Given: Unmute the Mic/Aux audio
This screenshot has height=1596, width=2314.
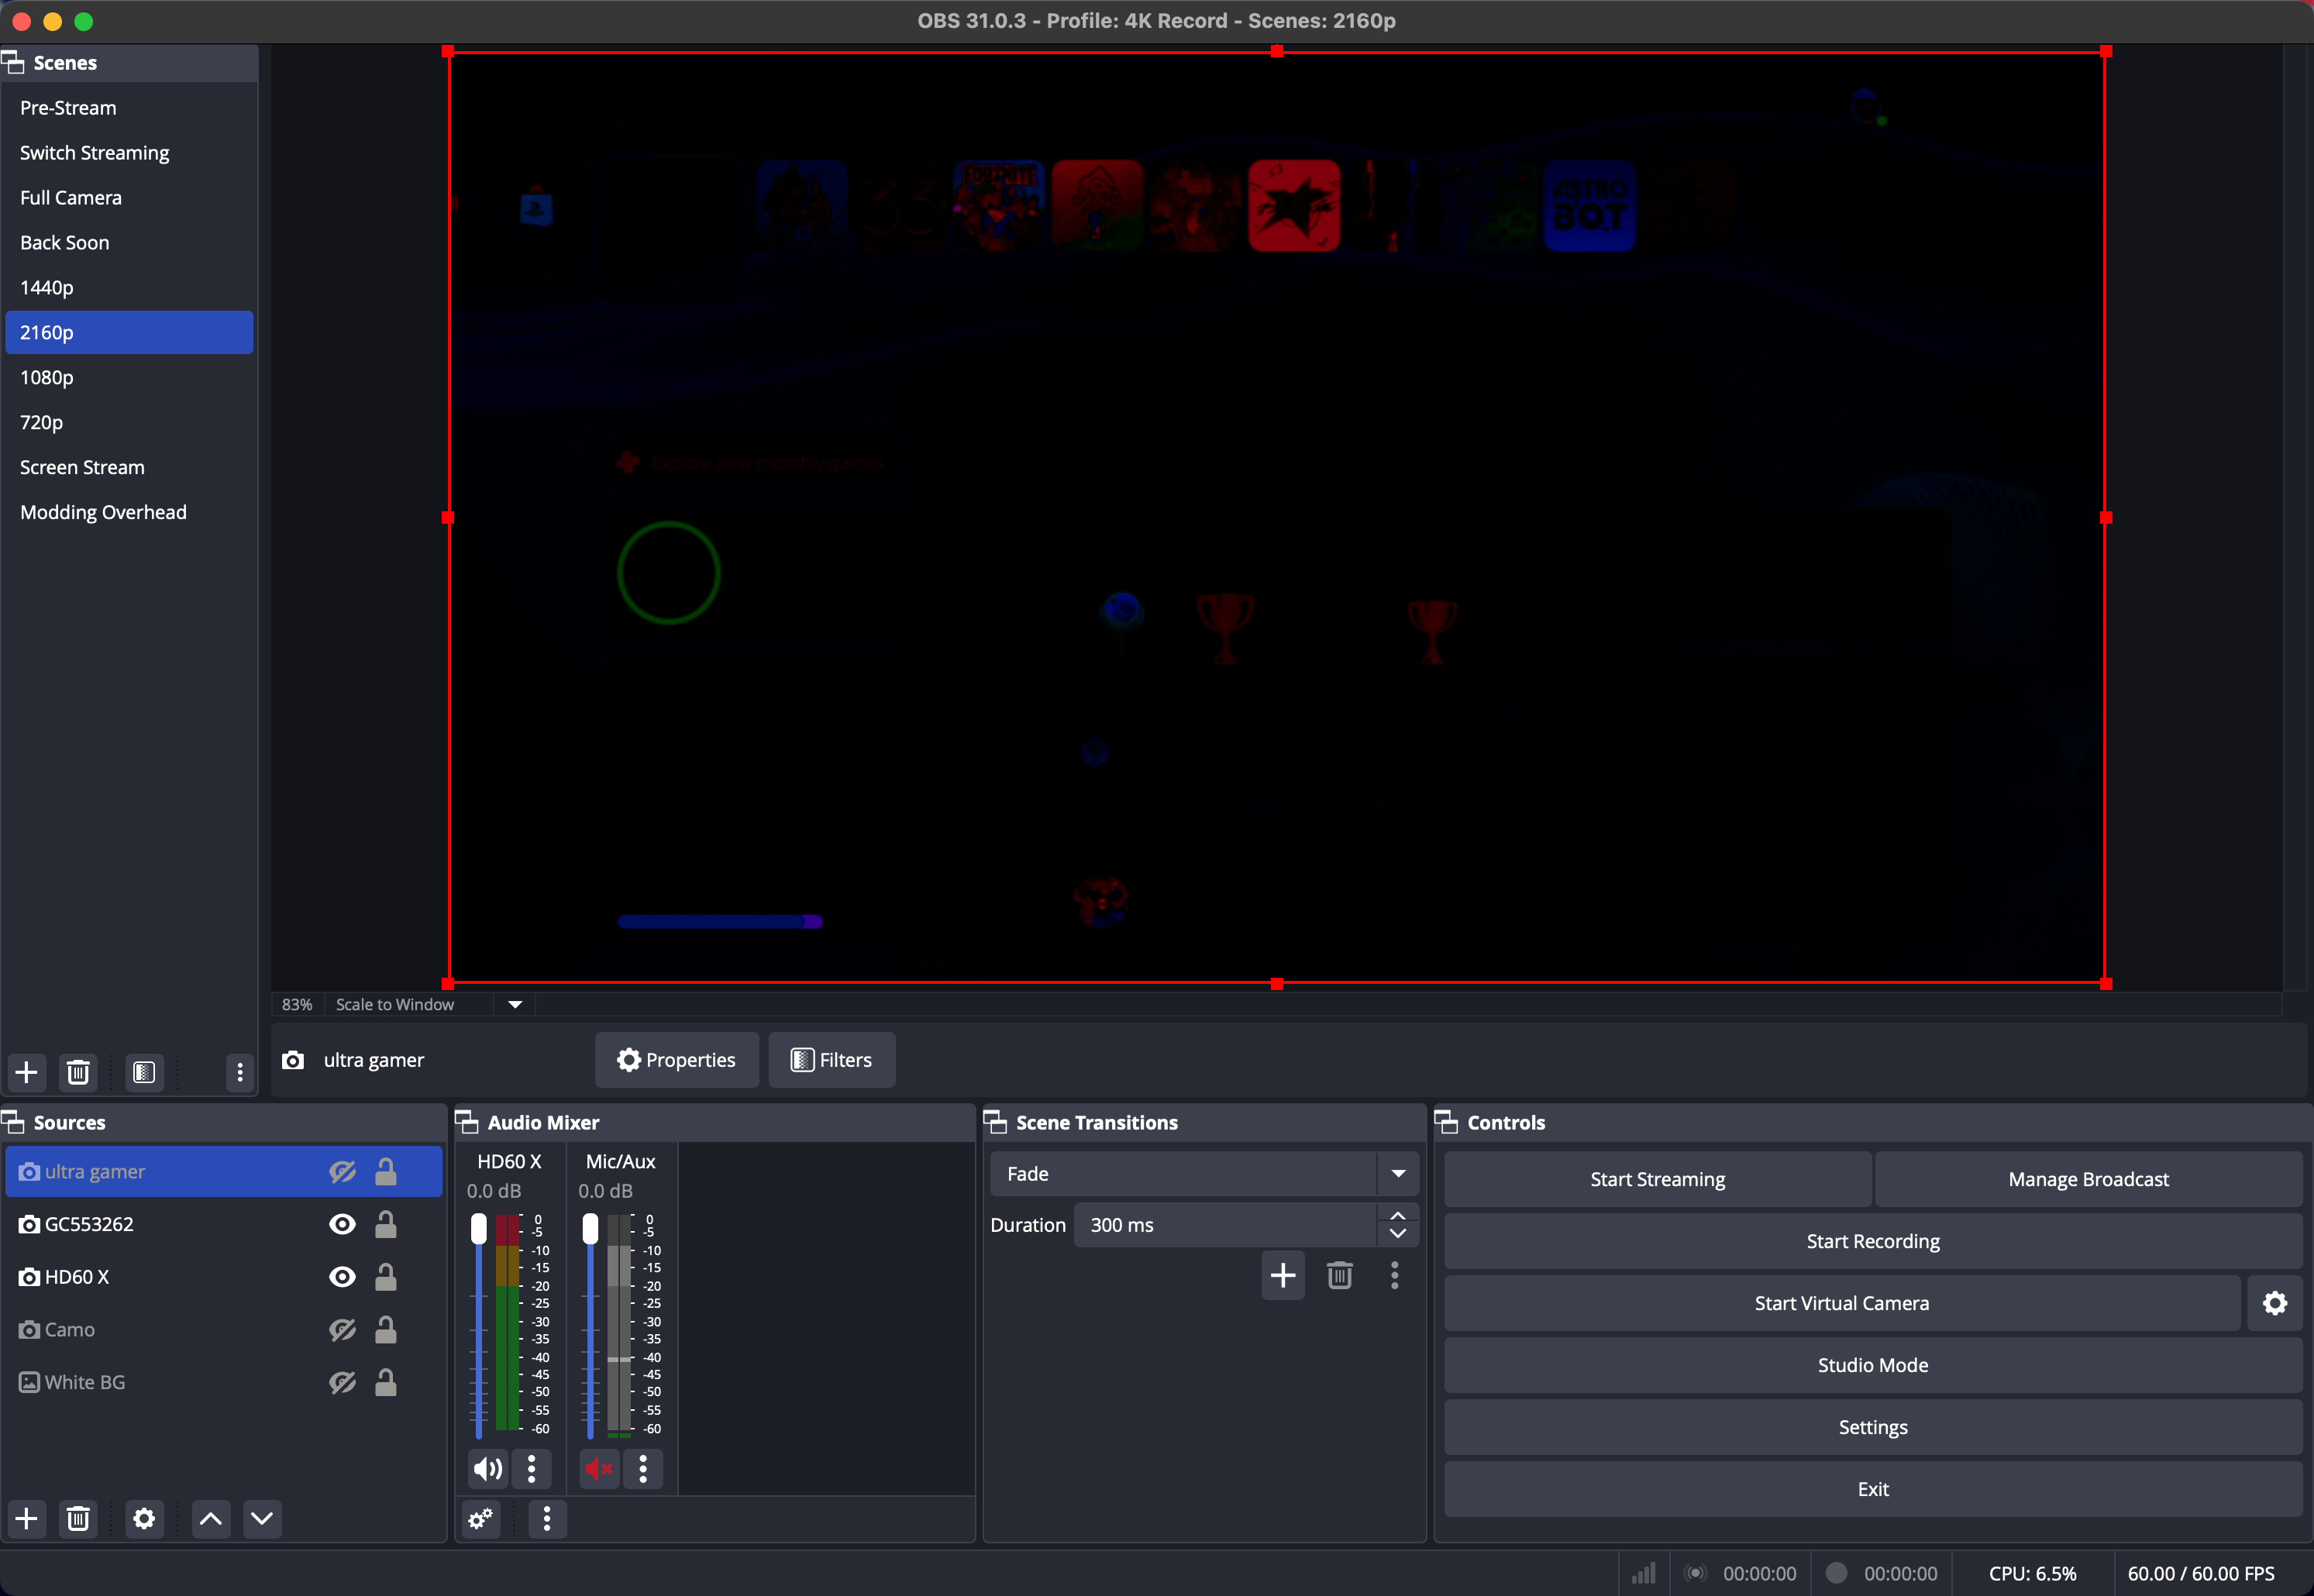Looking at the screenshot, I should 598,1468.
